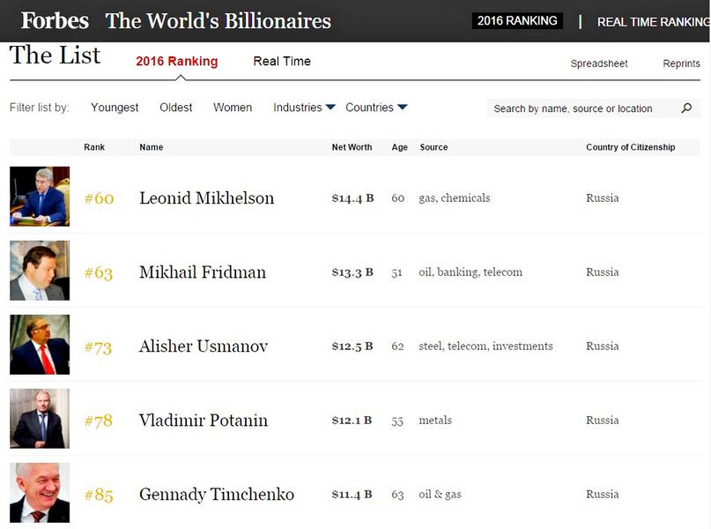Open the Forbes logo homepage
The height and width of the screenshot is (529, 711).
(x=55, y=21)
